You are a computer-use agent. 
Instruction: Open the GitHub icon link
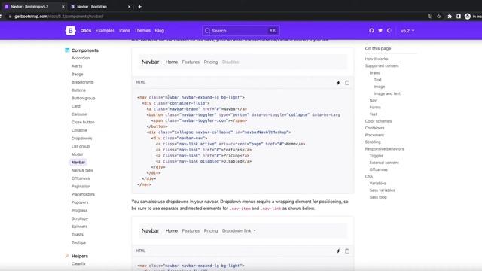pos(371,31)
